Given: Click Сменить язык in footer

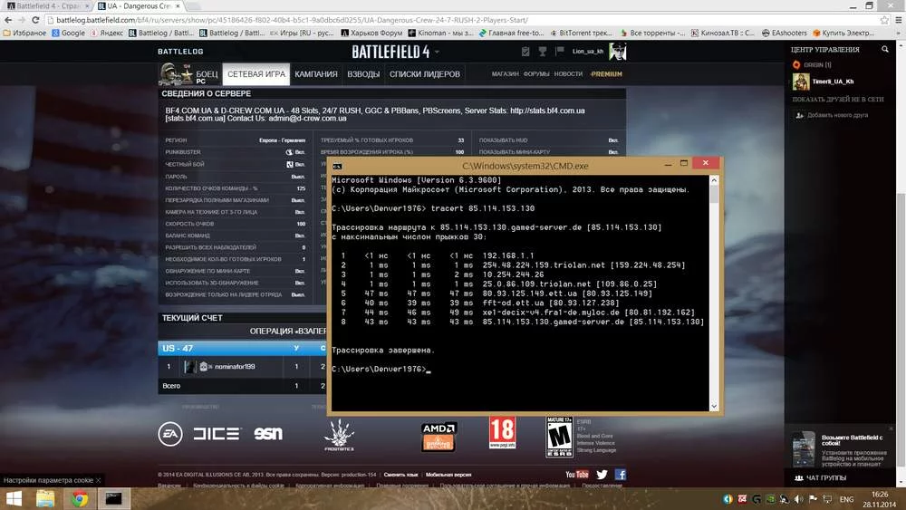Looking at the screenshot, I should [x=400, y=475].
